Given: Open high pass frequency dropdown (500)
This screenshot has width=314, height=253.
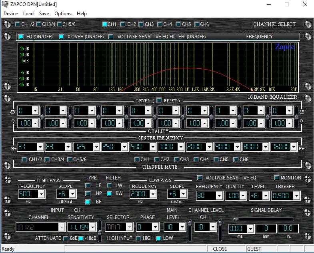Looking at the screenshot, I should coord(41,194).
